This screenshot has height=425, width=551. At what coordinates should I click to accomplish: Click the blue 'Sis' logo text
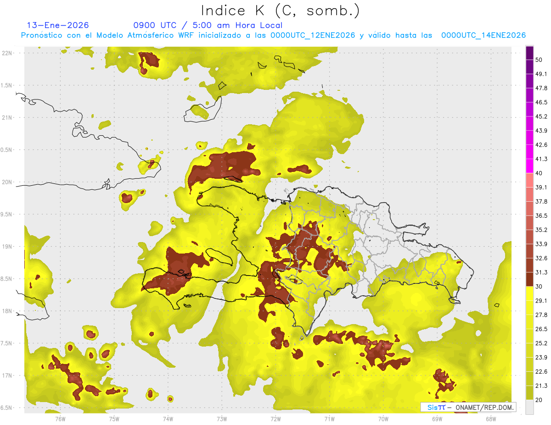[x=433, y=407]
